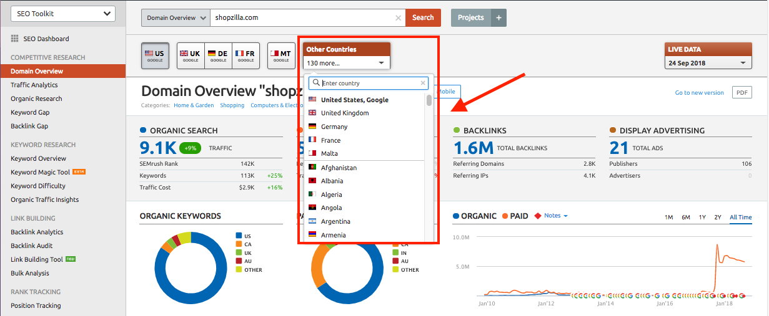Add a new project with plus icon
Image resolution: width=769 pixels, height=316 pixels.
[499, 18]
